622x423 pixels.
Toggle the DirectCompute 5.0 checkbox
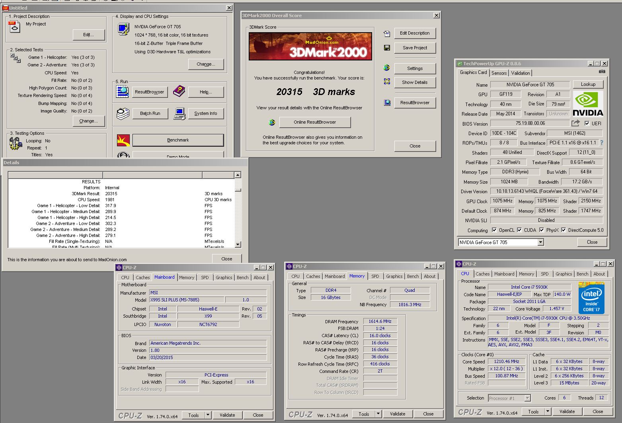564,230
